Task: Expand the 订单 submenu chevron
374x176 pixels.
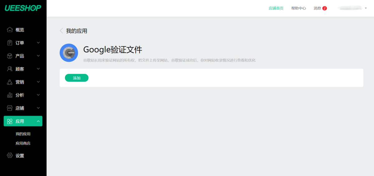Action: (x=38, y=43)
